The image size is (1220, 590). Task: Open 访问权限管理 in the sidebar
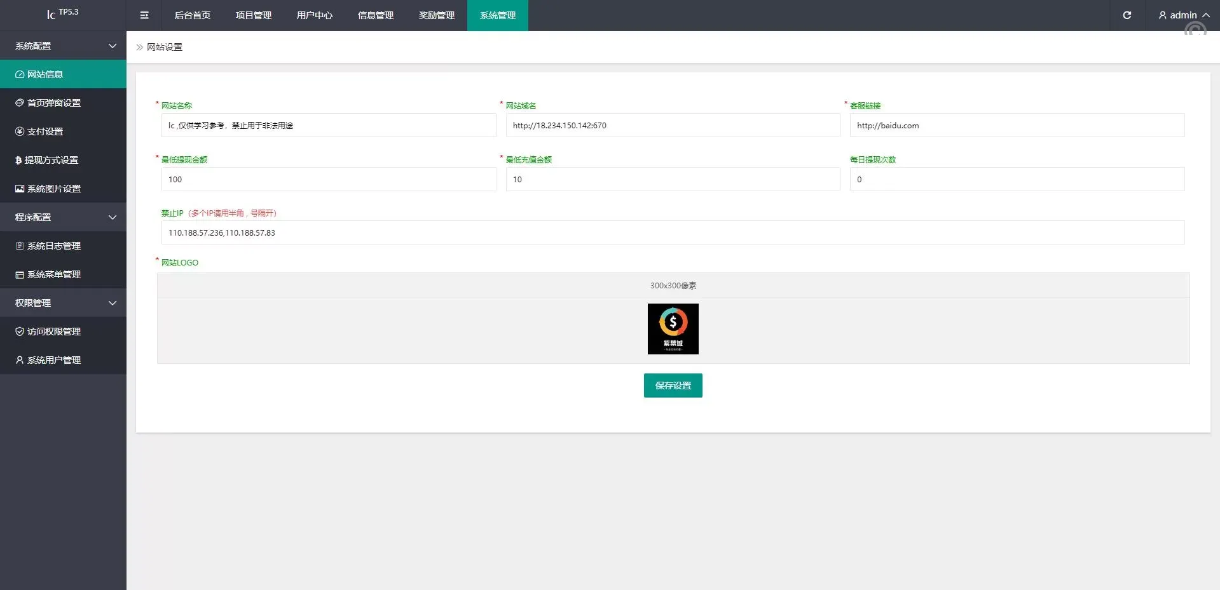click(53, 332)
